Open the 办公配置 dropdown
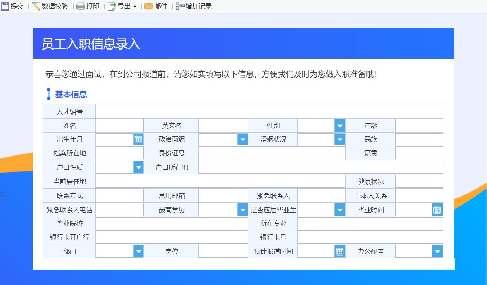Image resolution: width=487 pixels, height=285 pixels. (x=437, y=251)
